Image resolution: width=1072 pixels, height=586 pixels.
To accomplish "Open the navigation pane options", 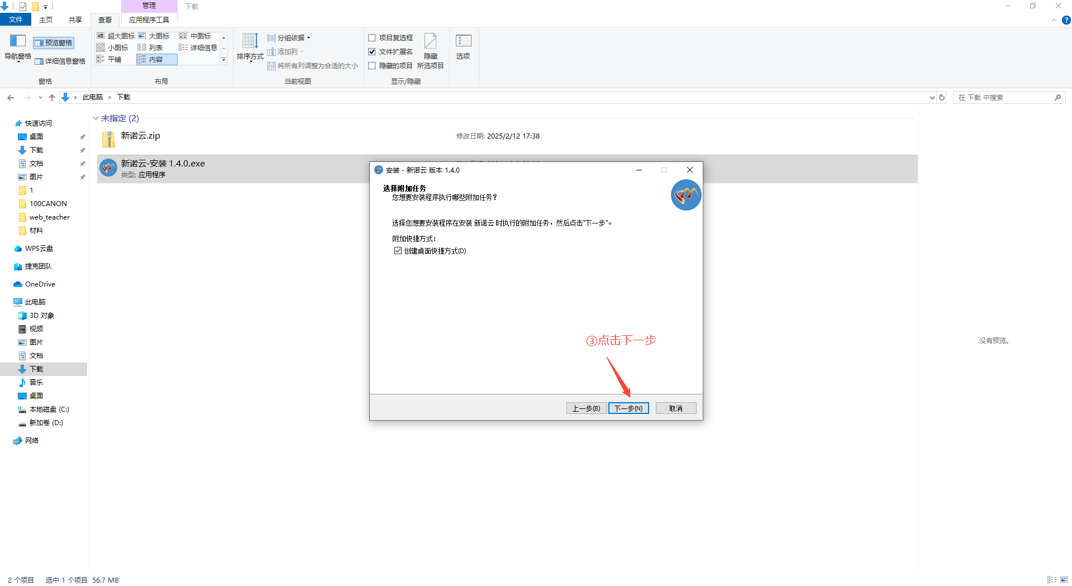I will (17, 47).
